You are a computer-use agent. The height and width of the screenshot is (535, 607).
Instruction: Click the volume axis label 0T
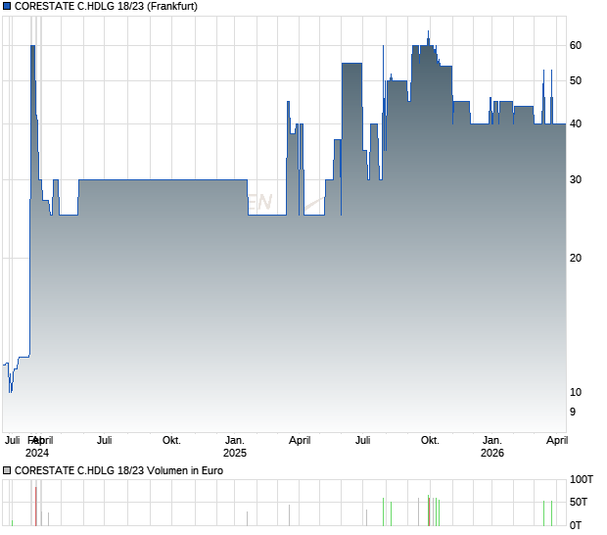[576, 526]
